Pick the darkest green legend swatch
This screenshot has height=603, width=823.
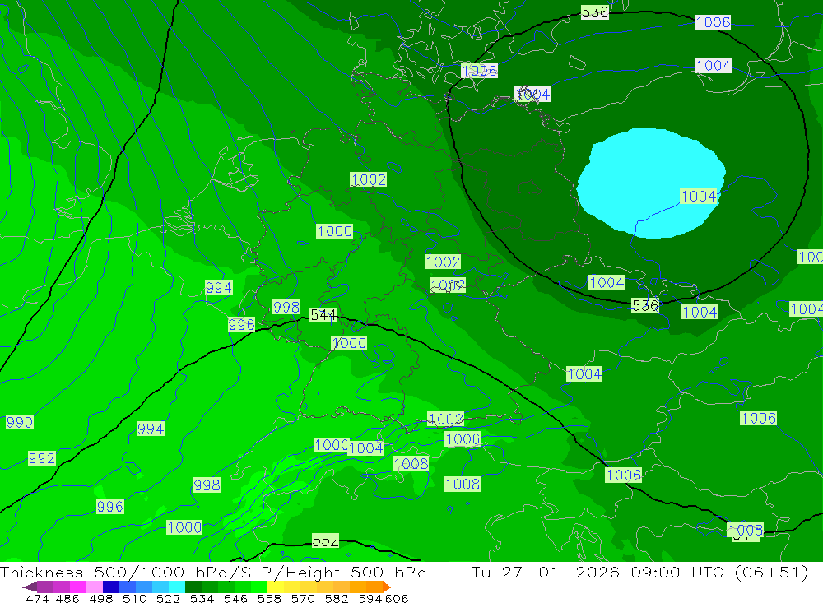click(193, 587)
